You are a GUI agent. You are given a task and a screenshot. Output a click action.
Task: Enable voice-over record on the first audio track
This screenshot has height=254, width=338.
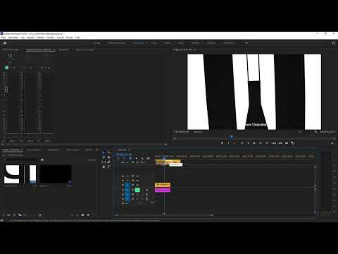click(x=147, y=190)
